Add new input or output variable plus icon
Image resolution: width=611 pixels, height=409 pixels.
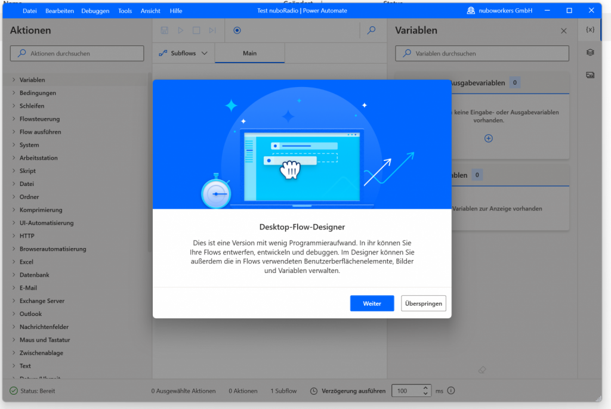pyautogui.click(x=488, y=138)
